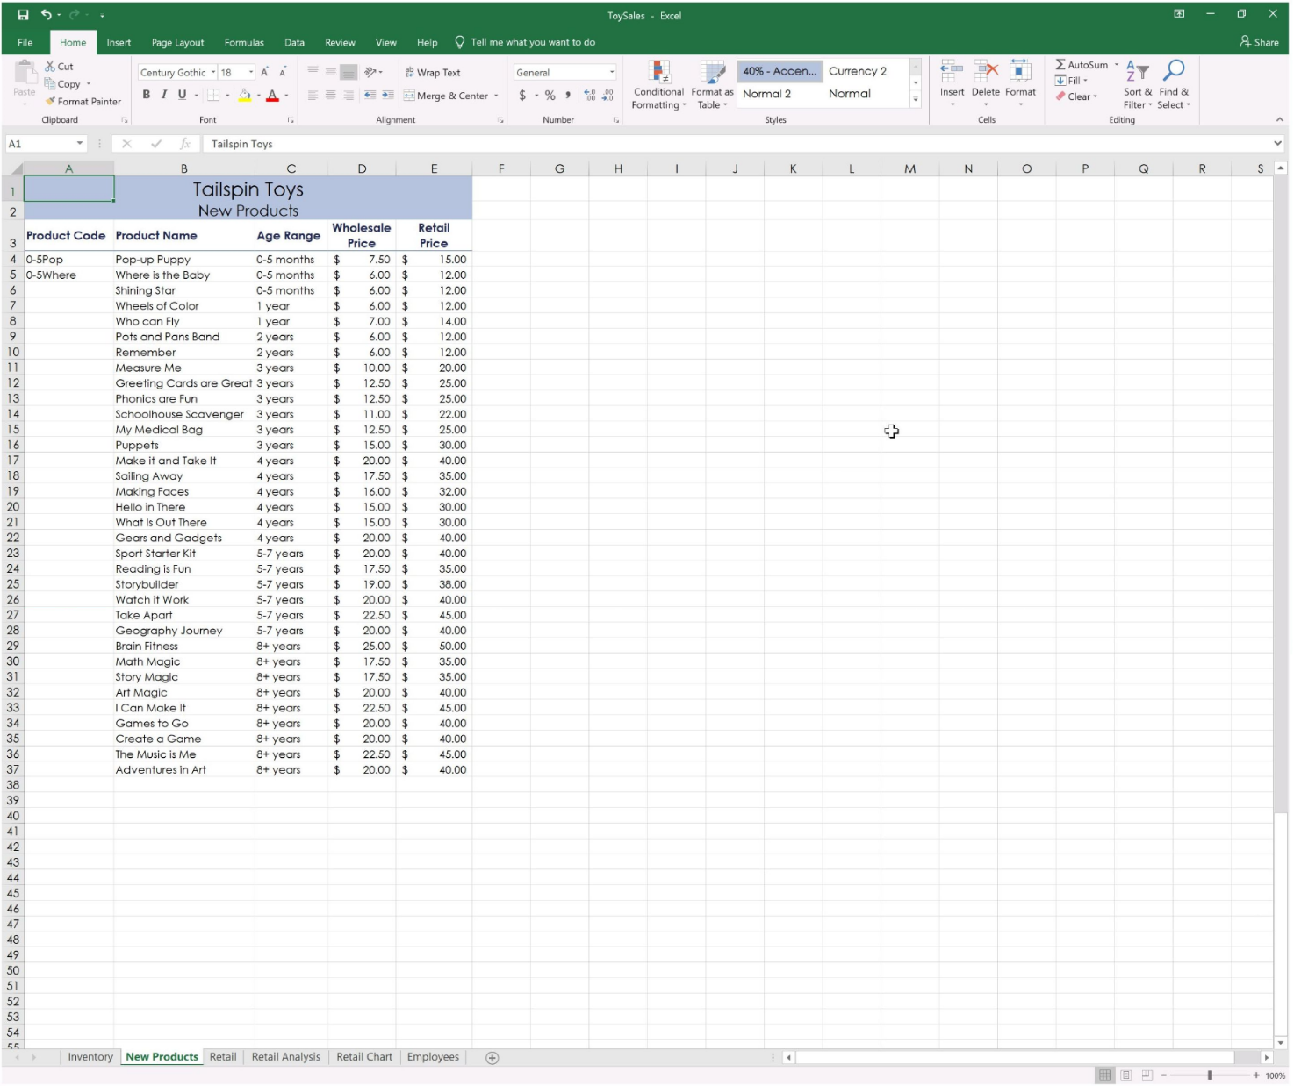Switch to Page Break Preview in status bar
The height and width of the screenshot is (1086, 1294).
1147,1075
